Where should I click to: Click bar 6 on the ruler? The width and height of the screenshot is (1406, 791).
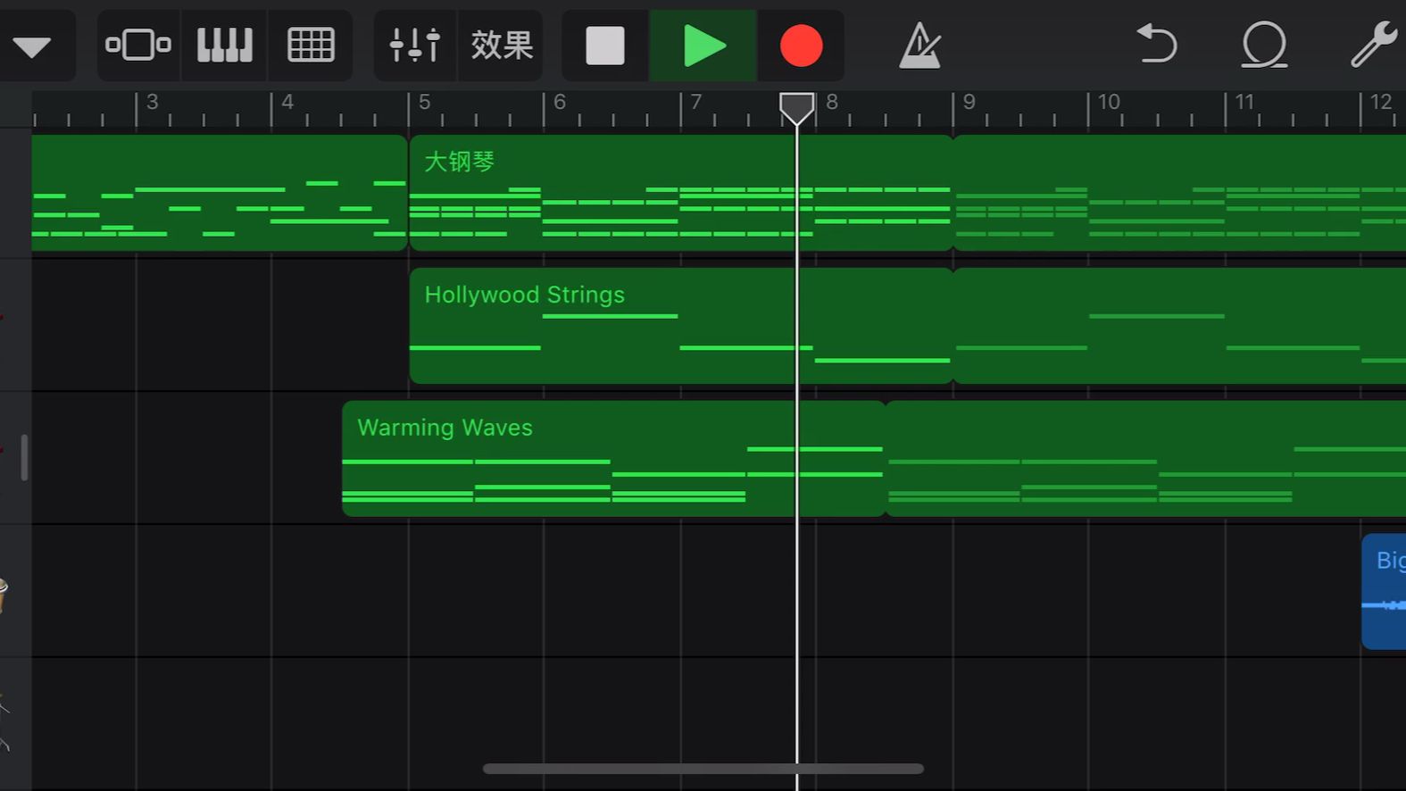click(x=560, y=103)
